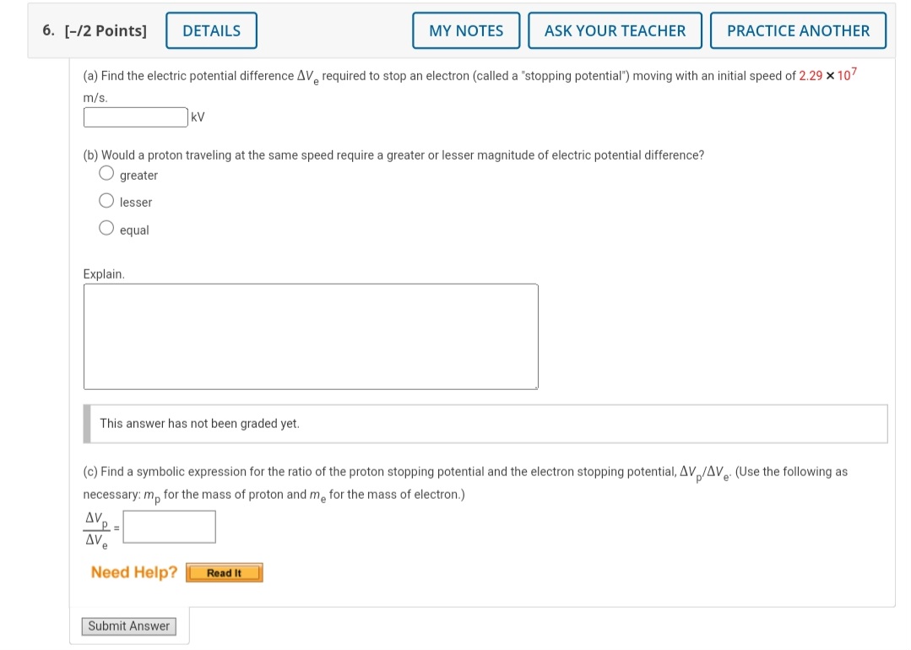Viewport: 911px width, 650px height.
Task: Select the 'greater' radio button
Action: [106, 172]
